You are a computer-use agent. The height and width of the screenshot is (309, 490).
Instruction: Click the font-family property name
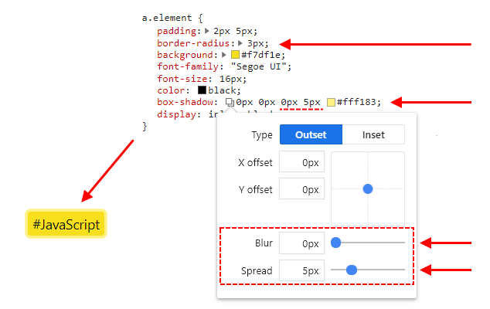coord(188,66)
